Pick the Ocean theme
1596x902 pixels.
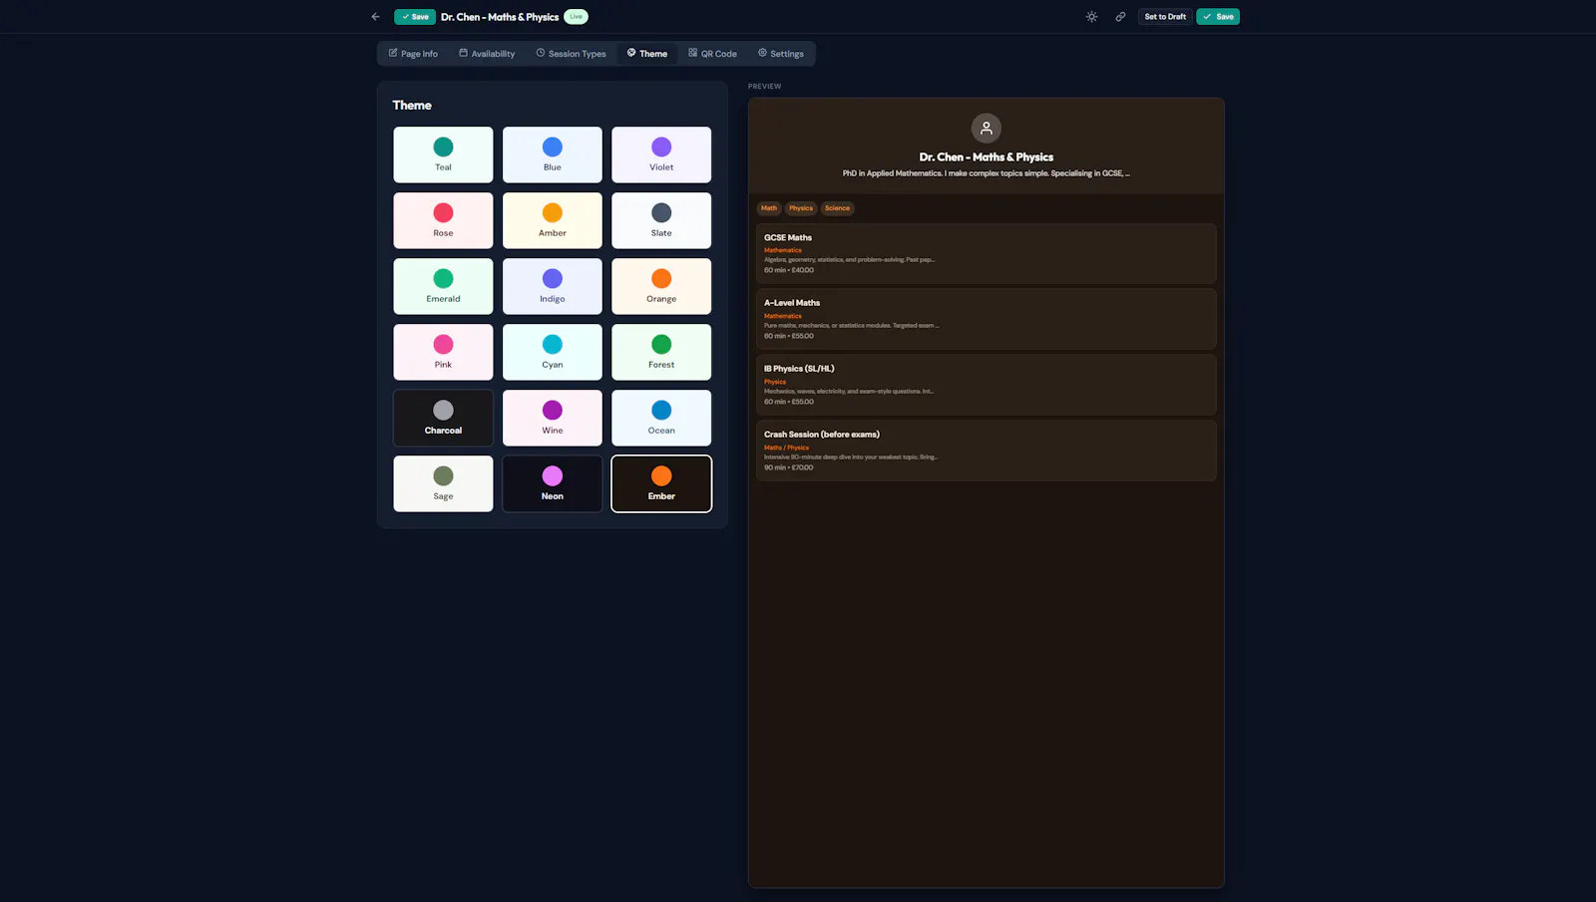661,418
